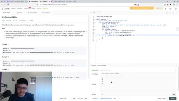
Task: Open Store in LeetCode nav
Action: [x=46, y=9]
